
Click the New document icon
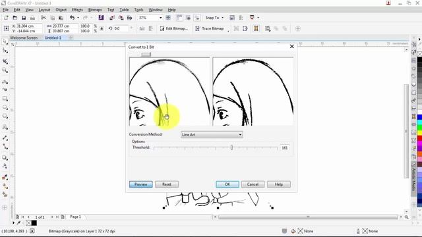tap(6, 18)
